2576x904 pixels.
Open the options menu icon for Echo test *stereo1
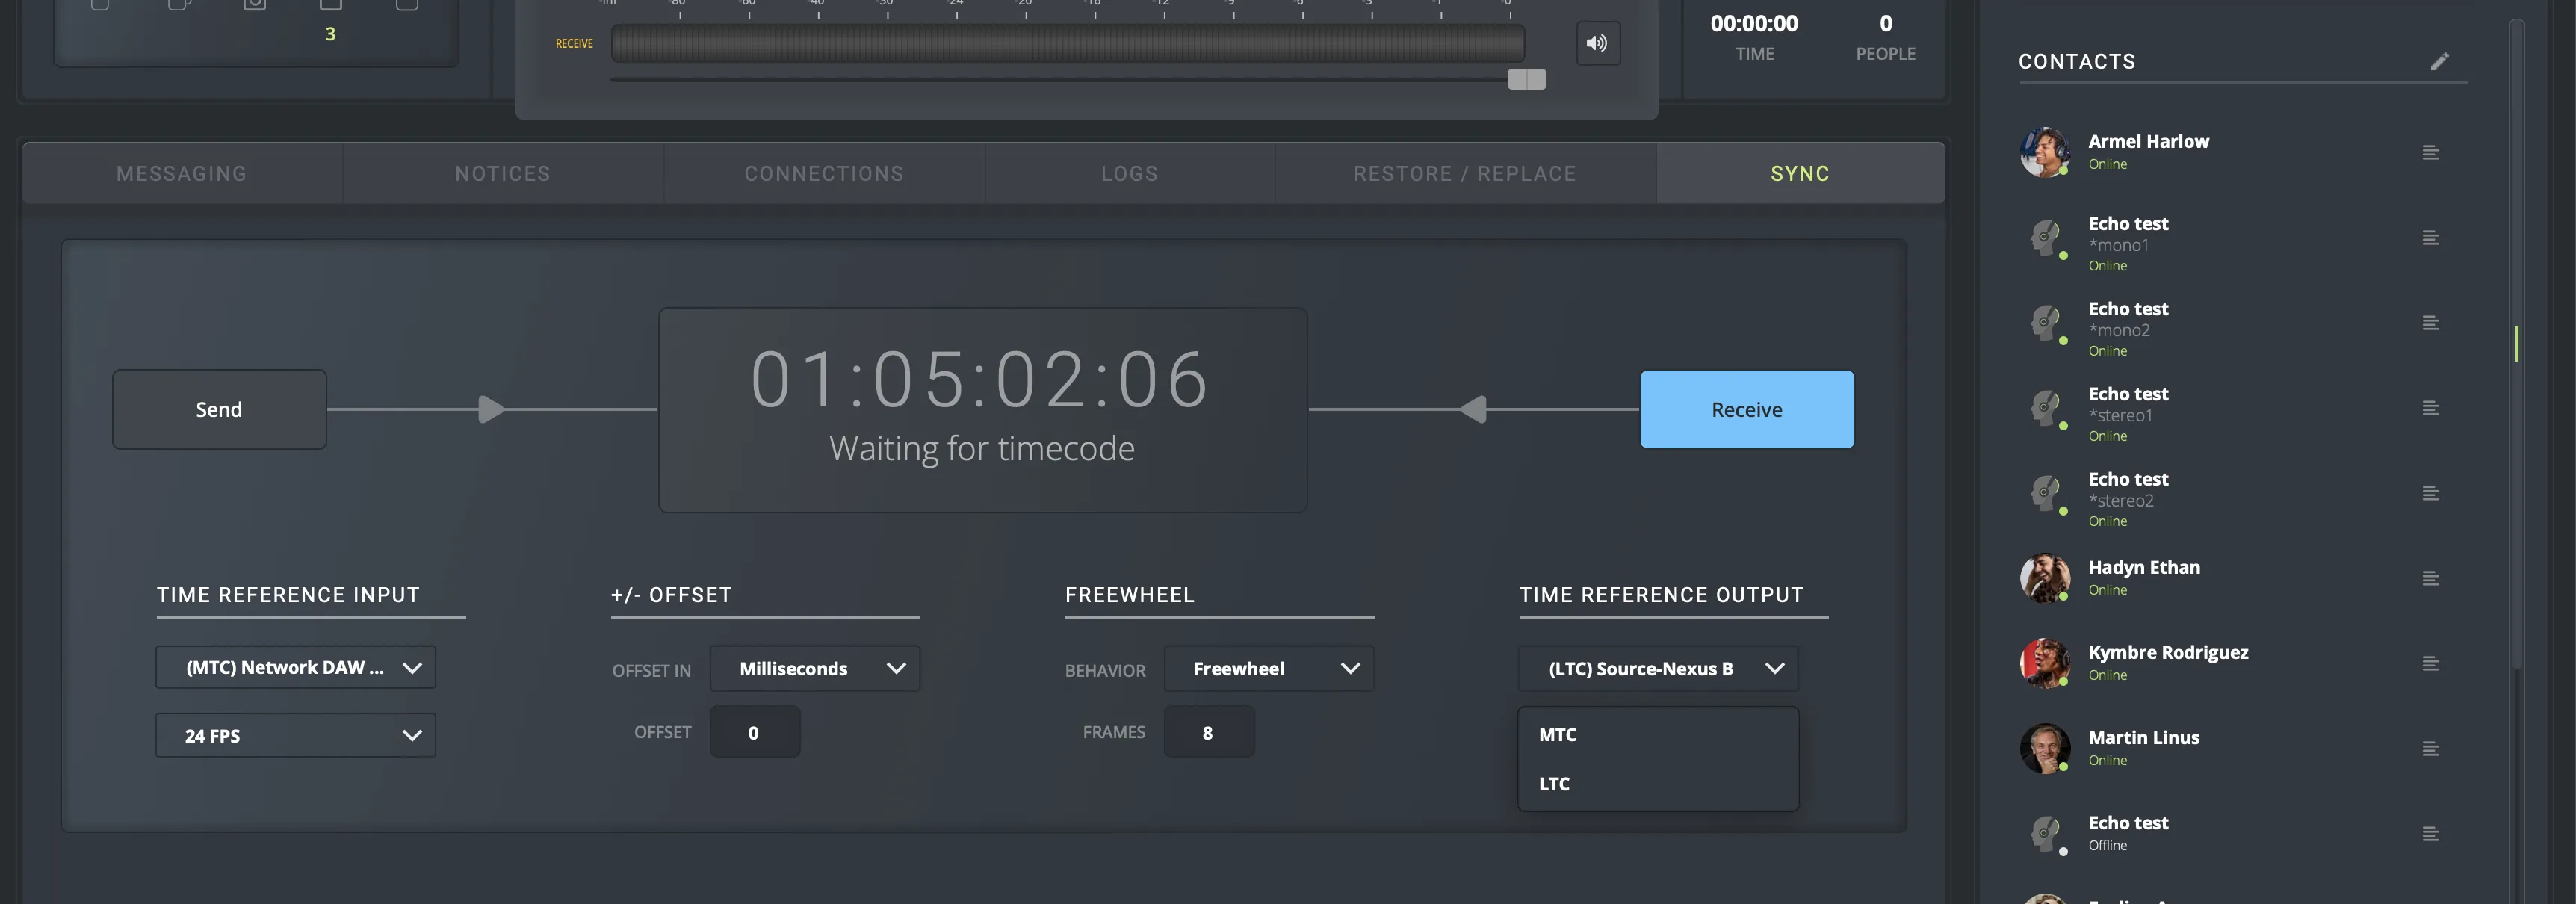pos(2430,407)
